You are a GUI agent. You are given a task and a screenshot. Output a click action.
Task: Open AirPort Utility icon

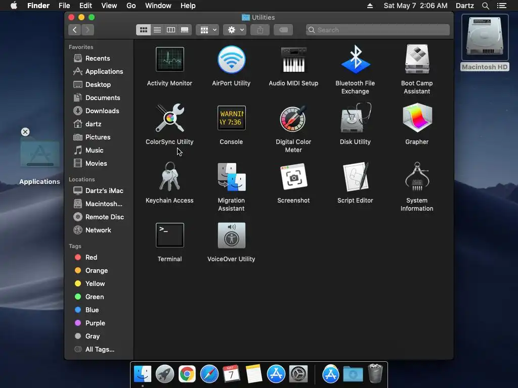(231, 60)
